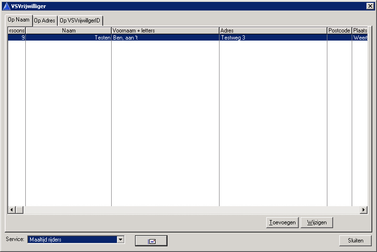Click the Wijzigen button
The height and width of the screenshot is (252, 377).
click(317, 223)
